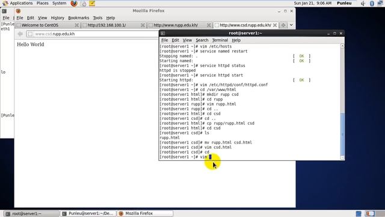The image size is (385, 217).
Task: Close the www.rupp.edu.kh tab
Action: point(209,25)
